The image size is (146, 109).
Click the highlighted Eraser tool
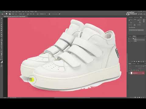[x=2, y=38]
